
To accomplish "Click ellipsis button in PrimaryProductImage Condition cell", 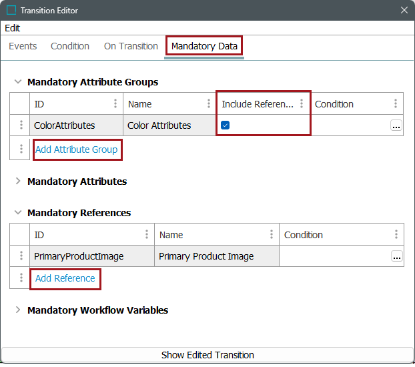I will click(x=396, y=256).
